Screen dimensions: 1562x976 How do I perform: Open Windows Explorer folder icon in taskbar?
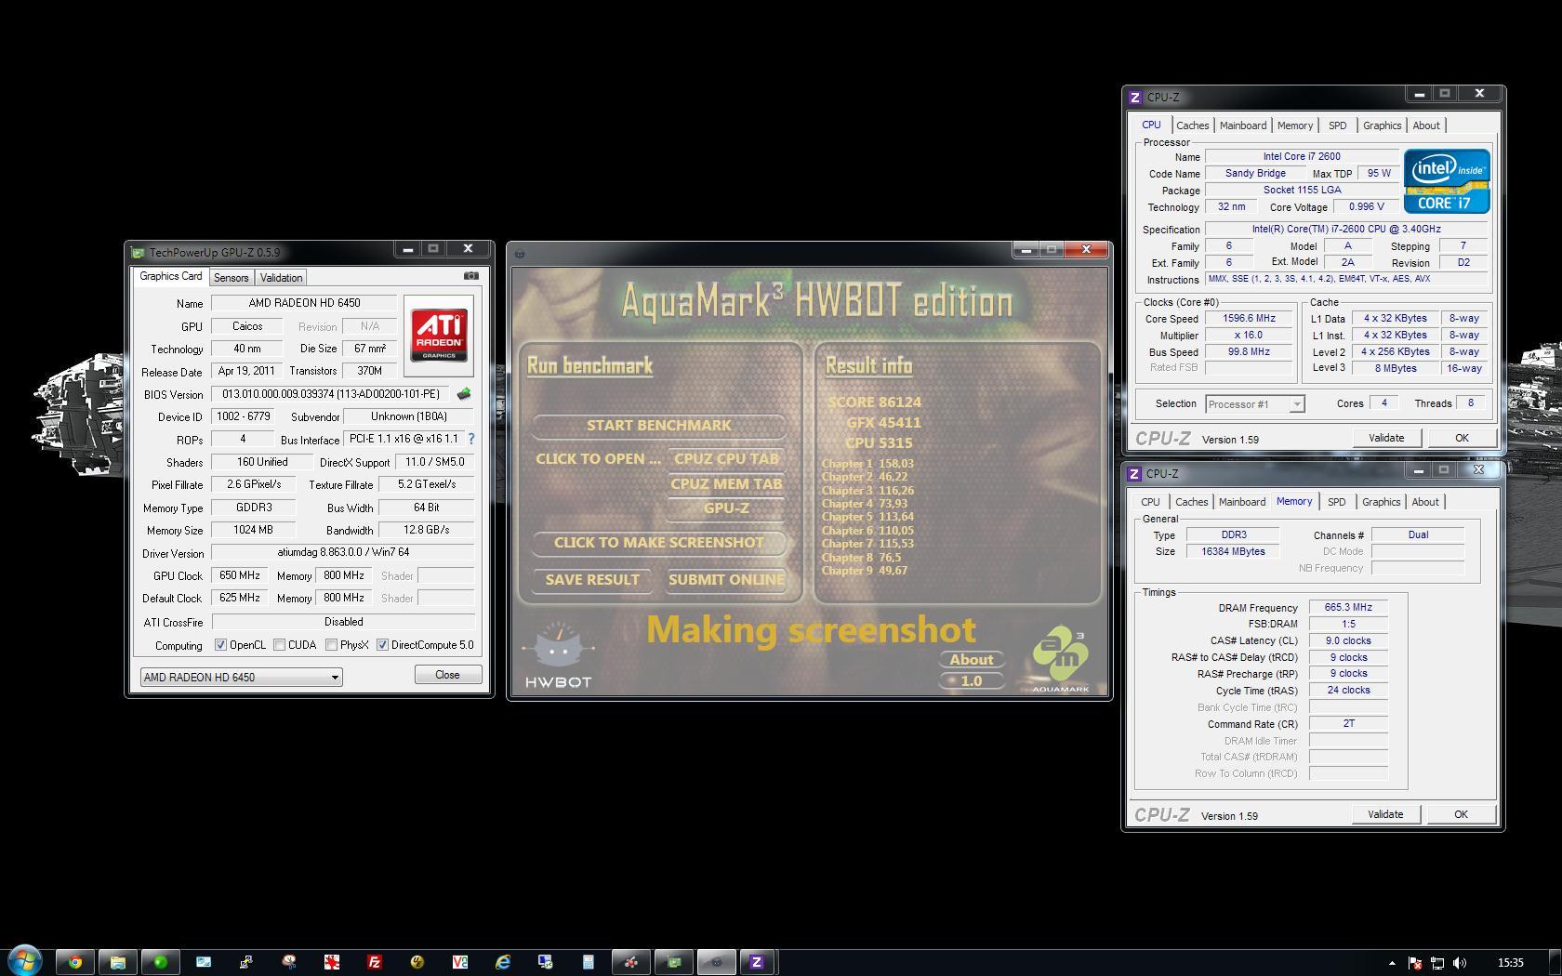coord(117,962)
